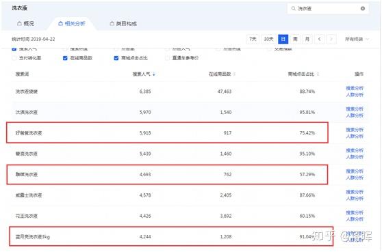382x252 pixels.
Task: Enable the 直通车参考价 checkbox
Action: coord(167,58)
